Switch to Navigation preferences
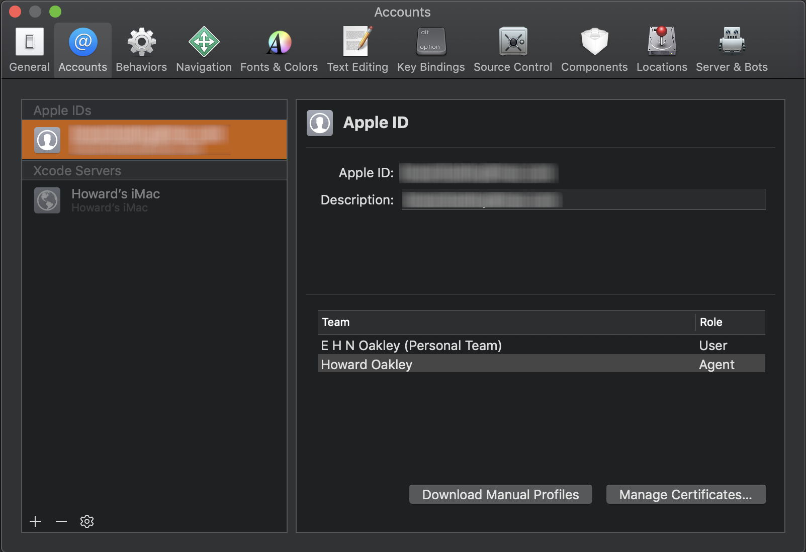Screen dimensions: 806x552 click(204, 50)
